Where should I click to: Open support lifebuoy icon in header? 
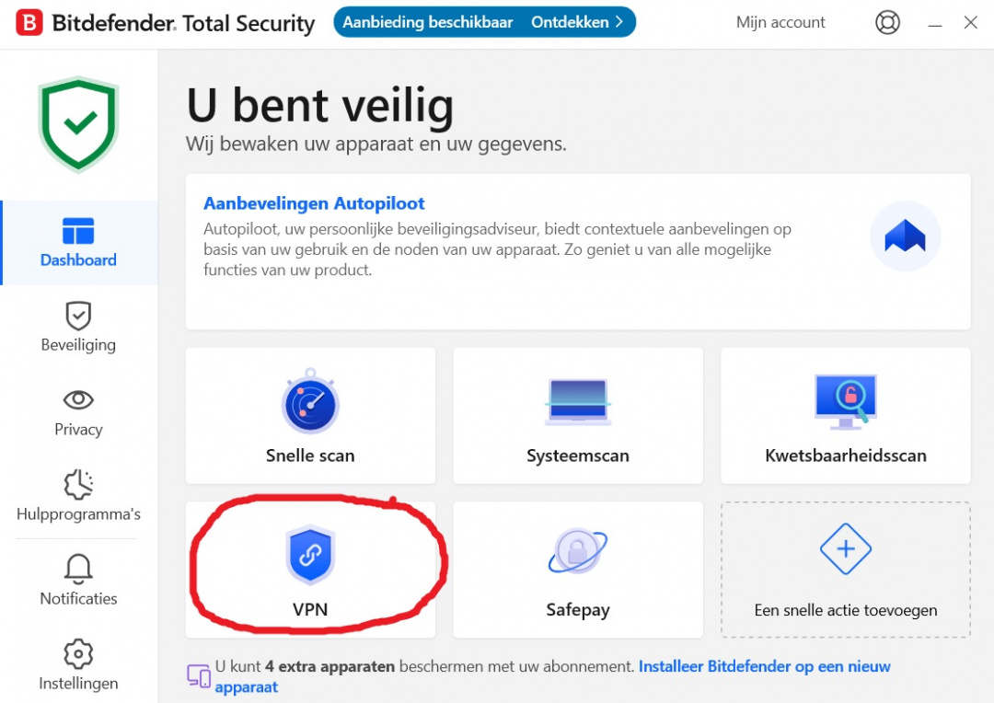887,23
